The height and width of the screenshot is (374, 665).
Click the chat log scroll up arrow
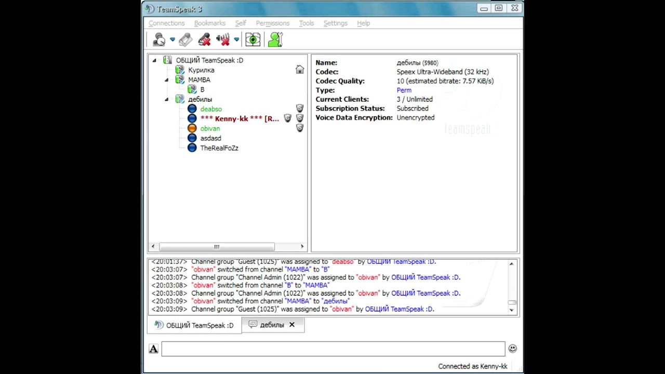pyautogui.click(x=512, y=264)
